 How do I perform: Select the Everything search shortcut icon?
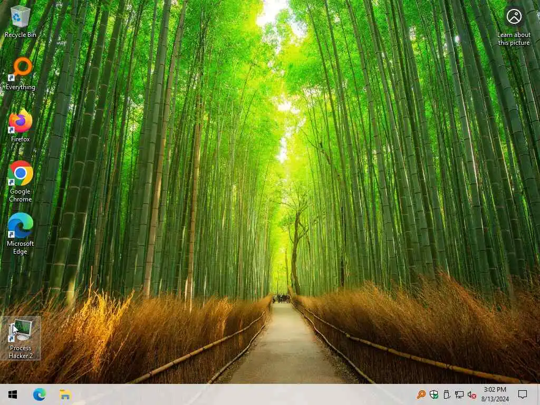point(21,74)
